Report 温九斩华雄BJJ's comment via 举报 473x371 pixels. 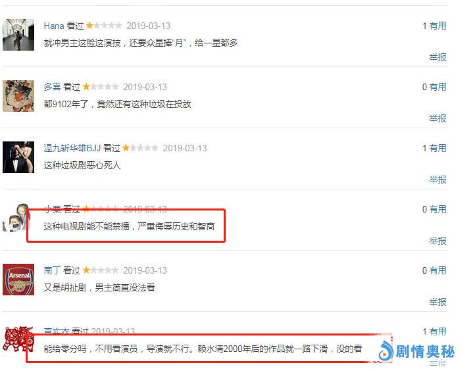point(437,180)
